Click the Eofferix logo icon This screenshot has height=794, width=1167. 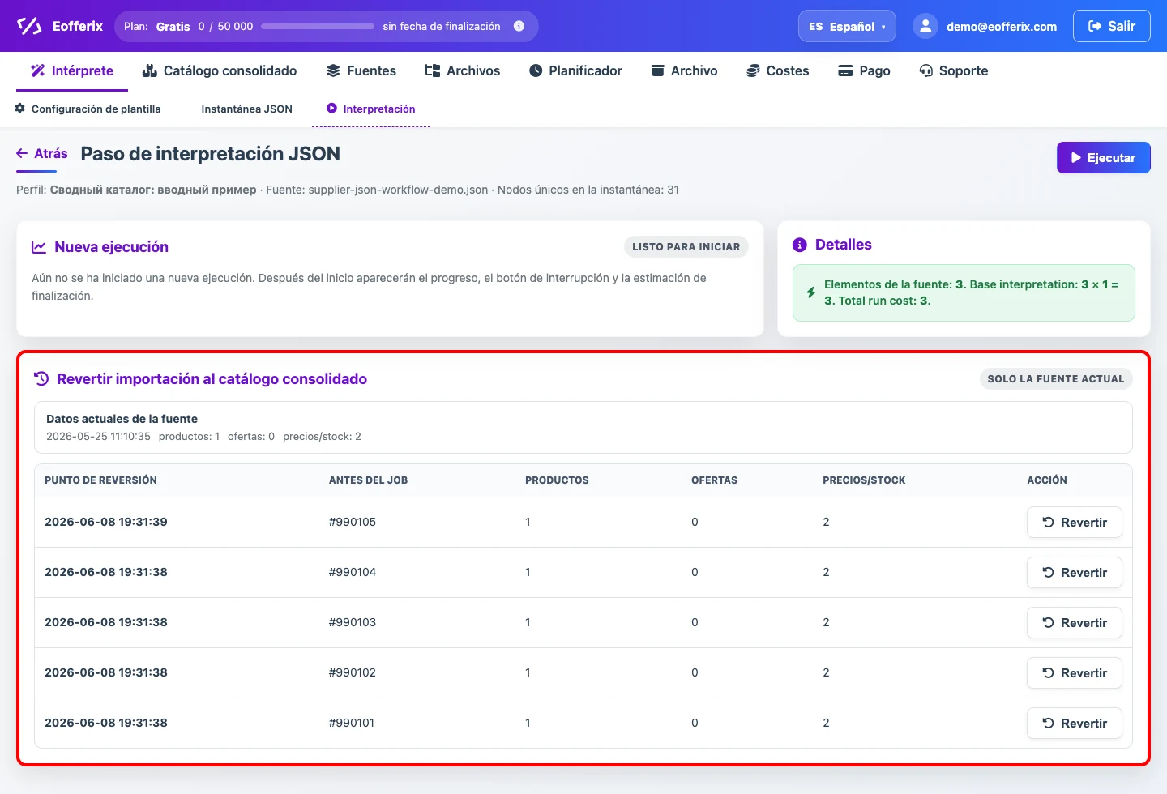pyautogui.click(x=29, y=26)
